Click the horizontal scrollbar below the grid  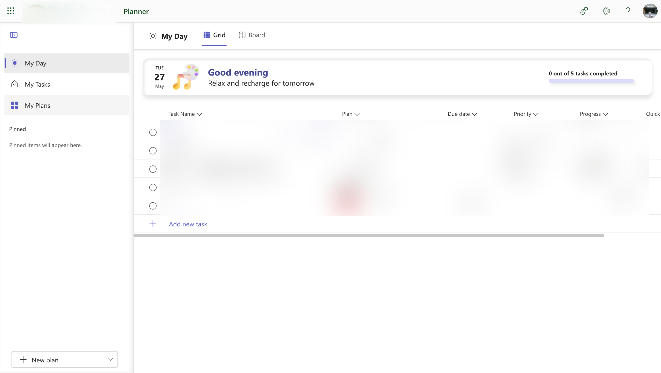pyautogui.click(x=369, y=235)
